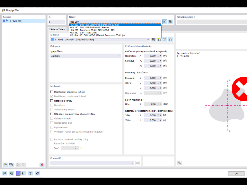Open the material dropdown showing A992
The image size is (247, 185).
click(100, 40)
